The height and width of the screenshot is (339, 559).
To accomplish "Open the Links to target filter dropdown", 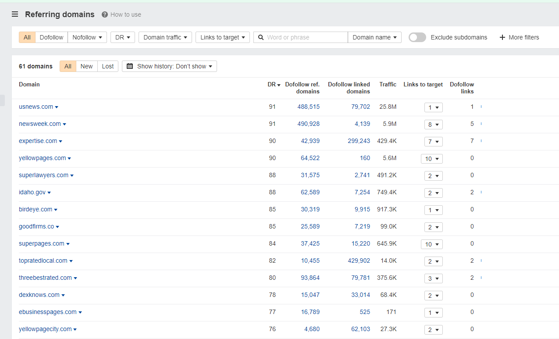I will coord(223,37).
